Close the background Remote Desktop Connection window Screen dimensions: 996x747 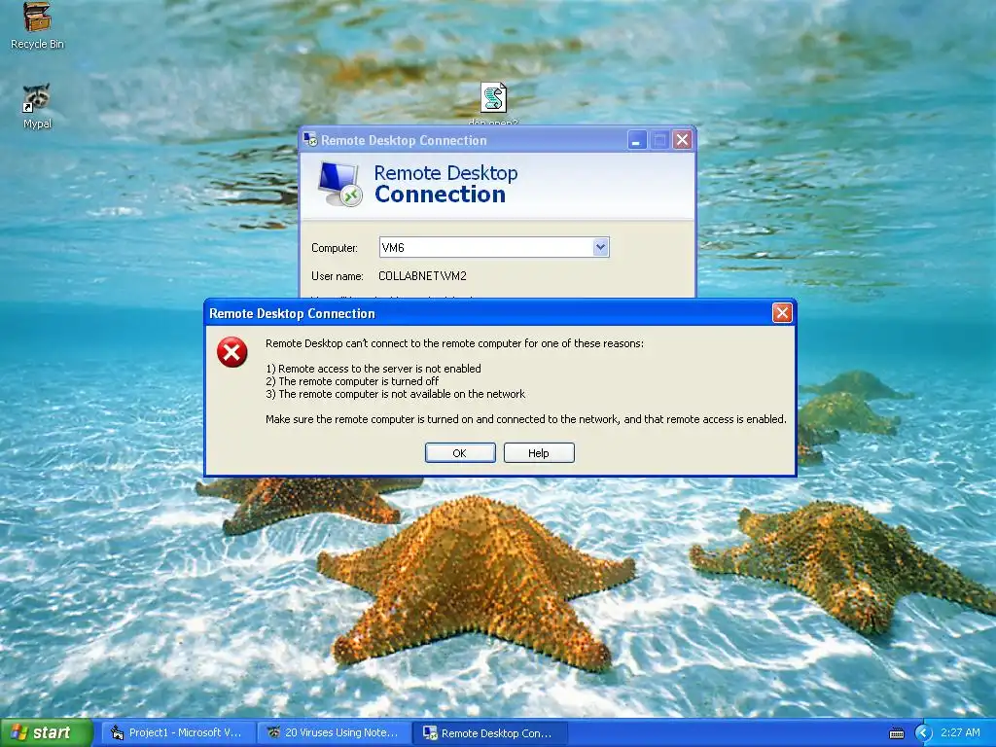682,140
